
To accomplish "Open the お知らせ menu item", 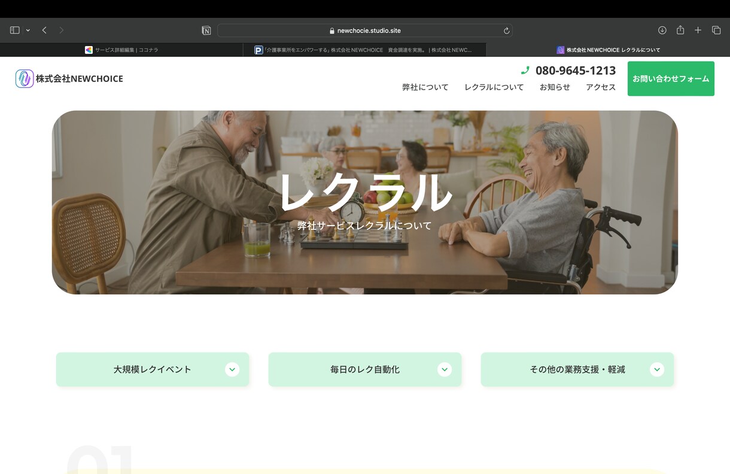I will pyautogui.click(x=555, y=87).
